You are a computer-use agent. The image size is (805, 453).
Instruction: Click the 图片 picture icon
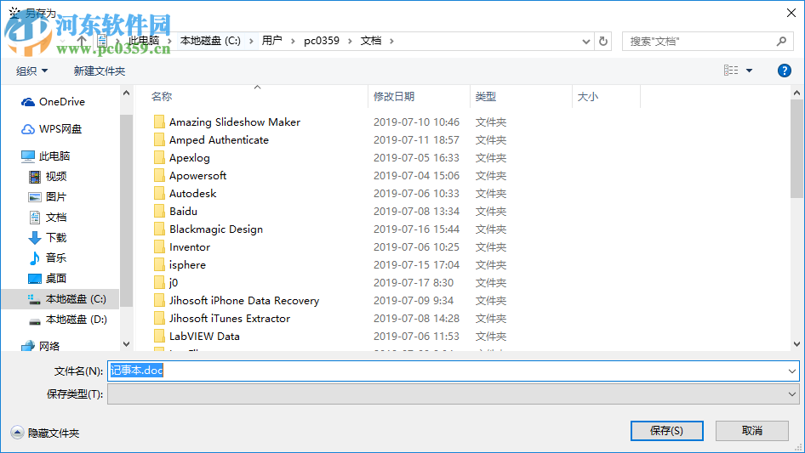click(34, 197)
